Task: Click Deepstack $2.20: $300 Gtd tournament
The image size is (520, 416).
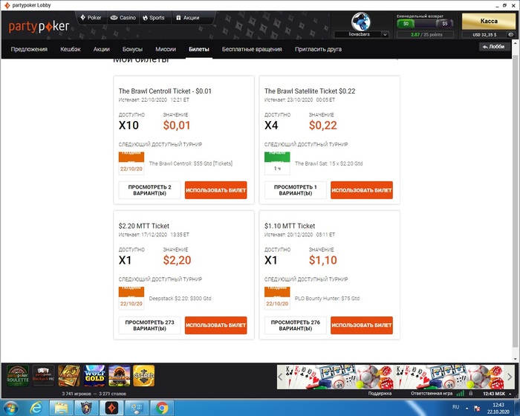Action: (x=180, y=298)
